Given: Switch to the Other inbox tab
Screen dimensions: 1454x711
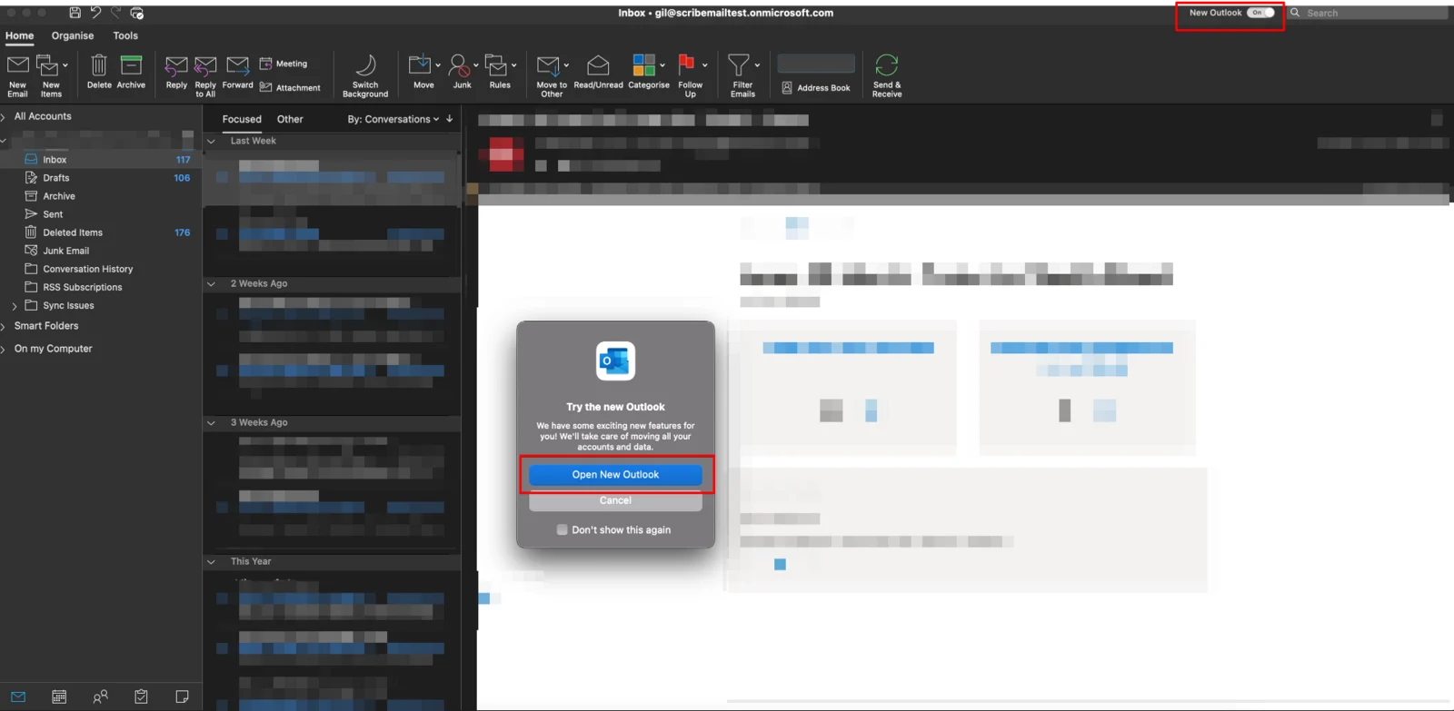Looking at the screenshot, I should 290,119.
